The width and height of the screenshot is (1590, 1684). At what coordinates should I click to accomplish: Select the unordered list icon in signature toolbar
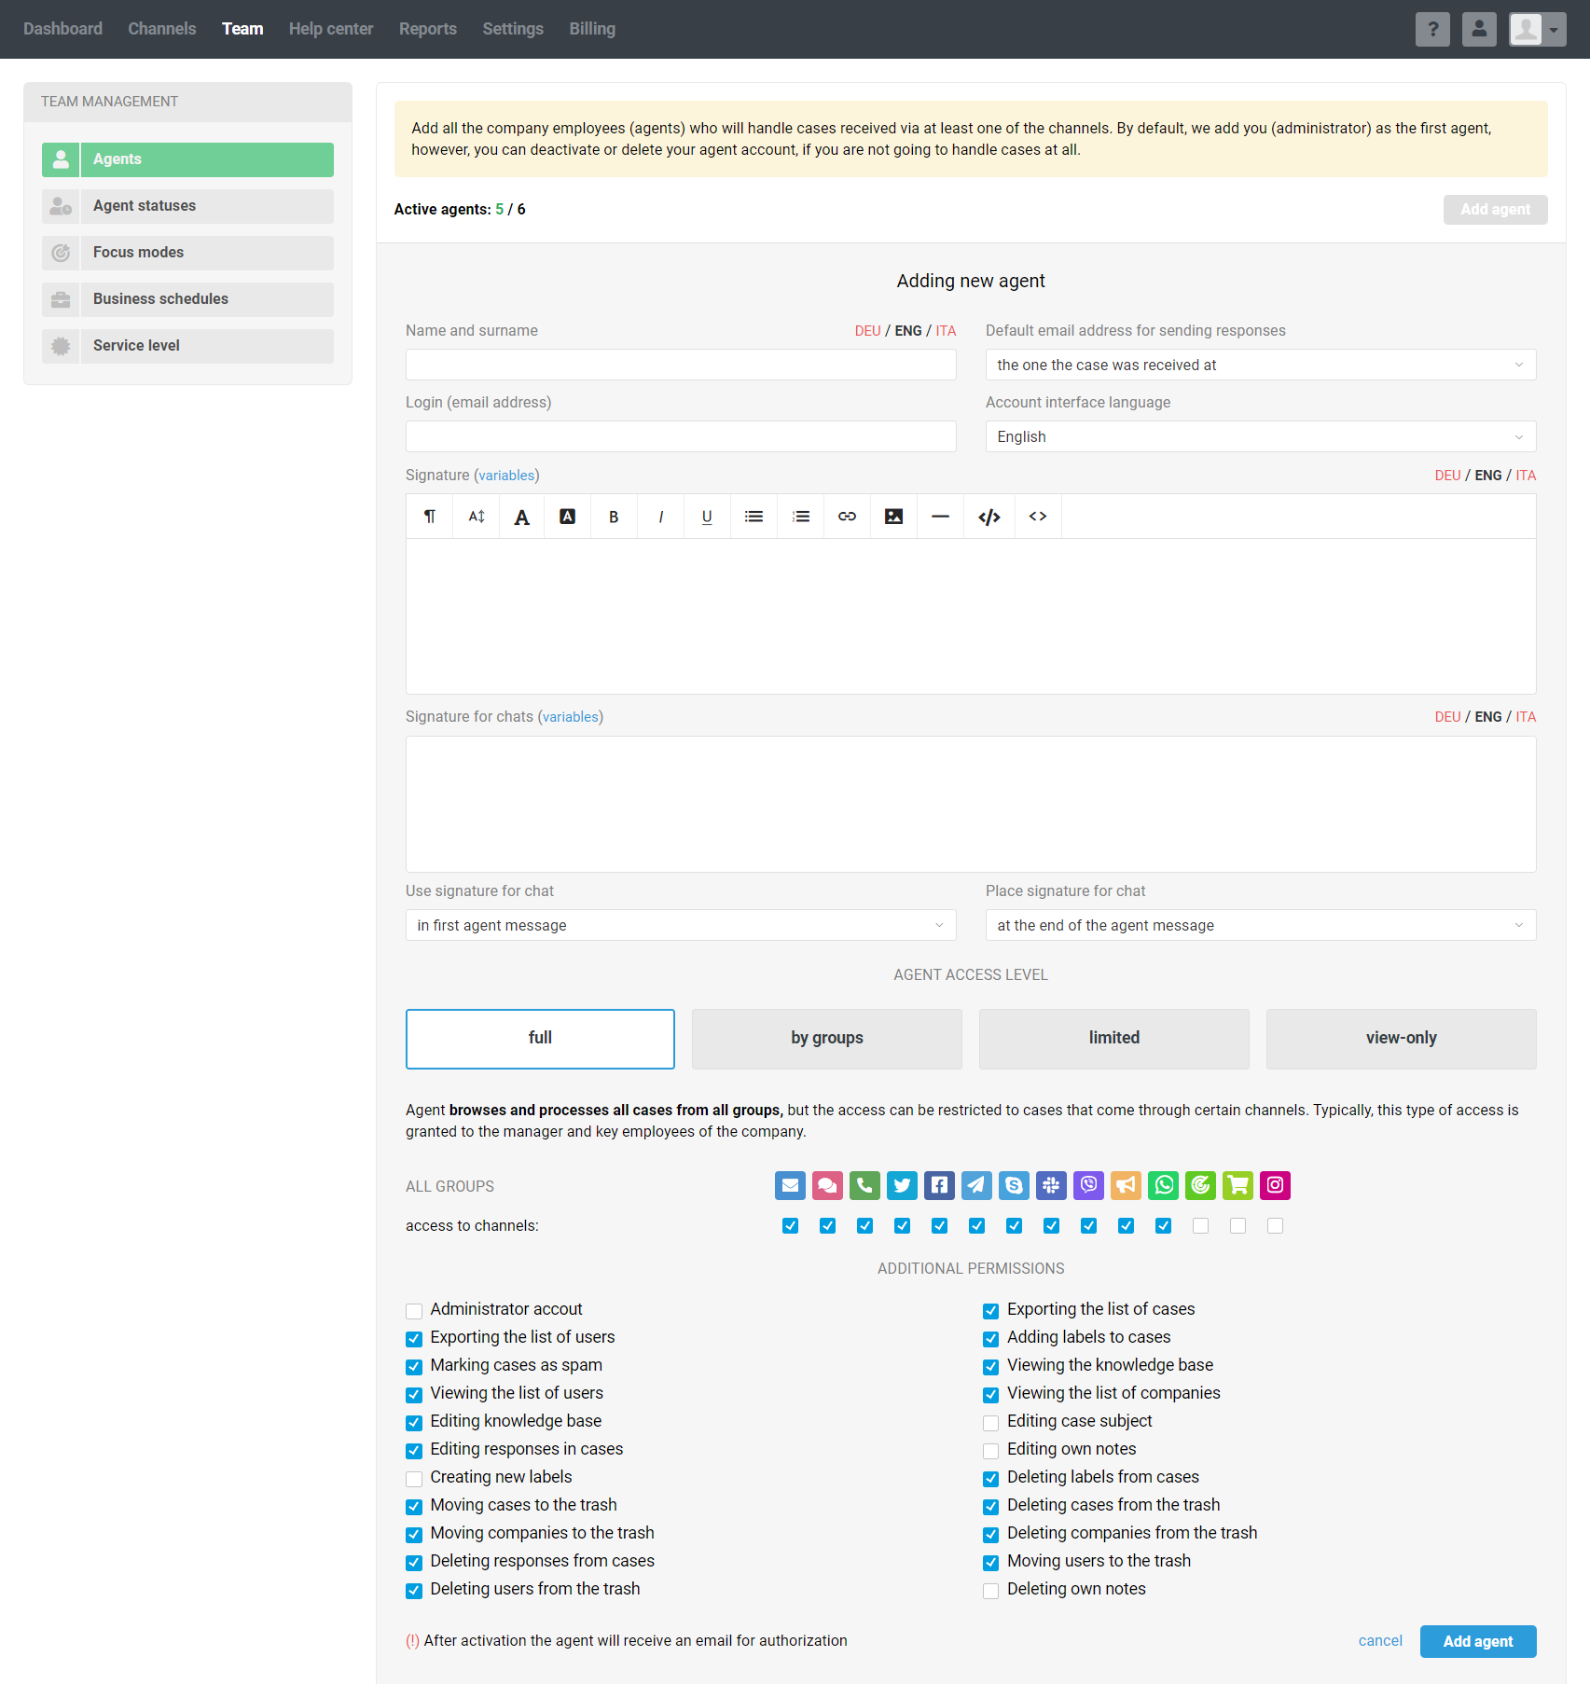pos(754,517)
